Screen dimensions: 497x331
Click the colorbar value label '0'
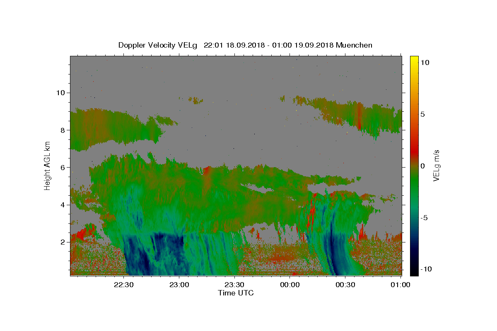(x=423, y=166)
